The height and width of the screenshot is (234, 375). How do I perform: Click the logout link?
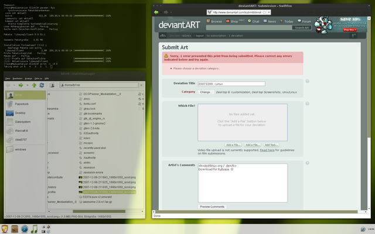click(200, 36)
